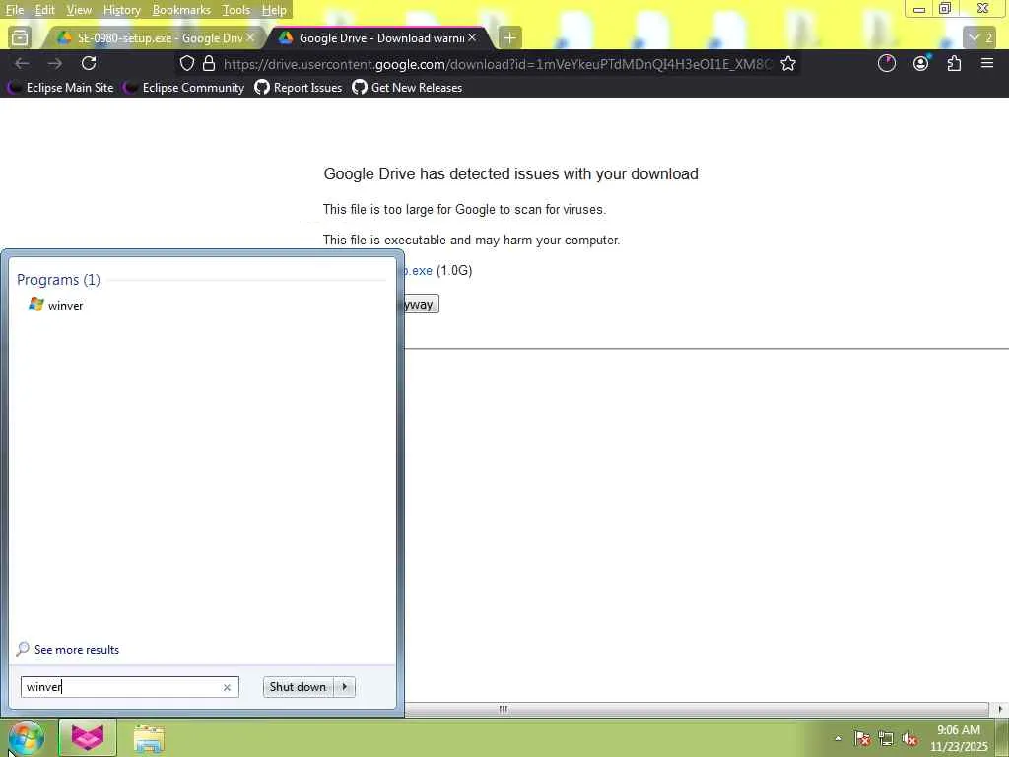This screenshot has height=757, width=1009.
Task: Bookmark this page with star
Action: click(x=788, y=63)
